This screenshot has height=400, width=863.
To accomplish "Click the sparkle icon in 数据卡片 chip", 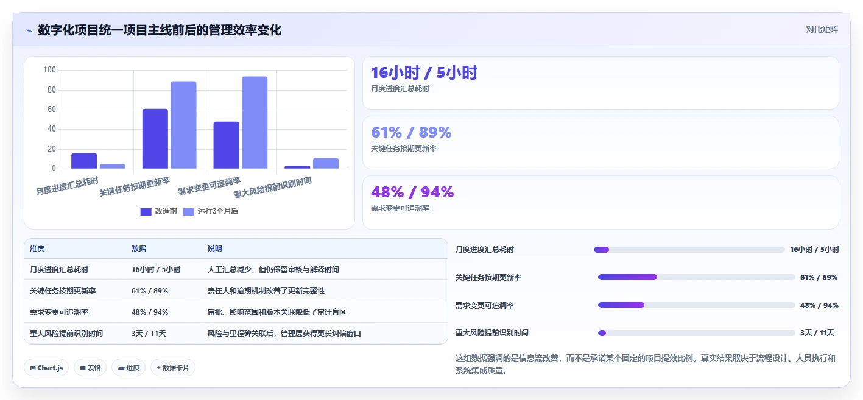I will [159, 368].
